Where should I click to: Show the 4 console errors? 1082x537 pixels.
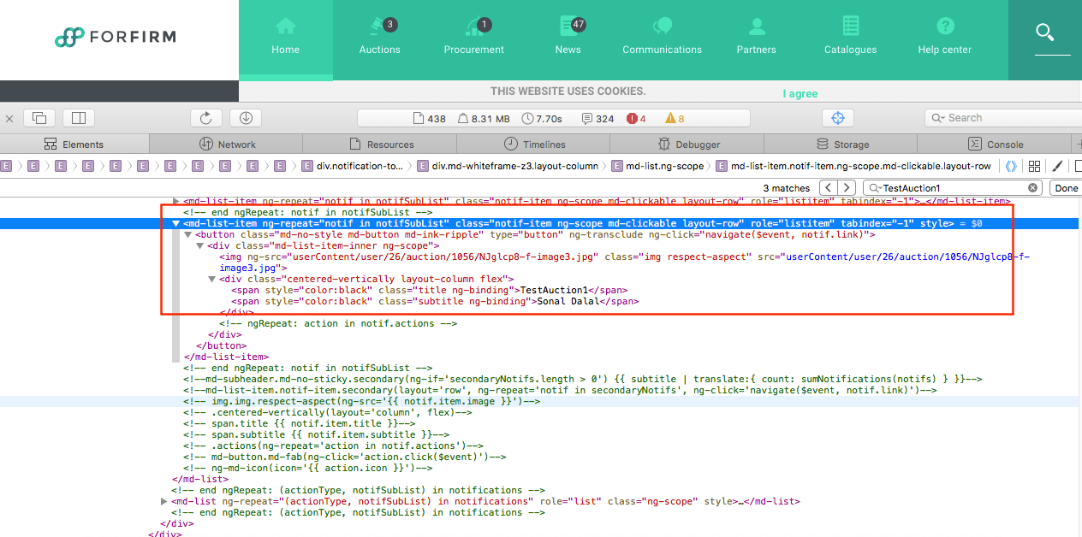tap(636, 119)
